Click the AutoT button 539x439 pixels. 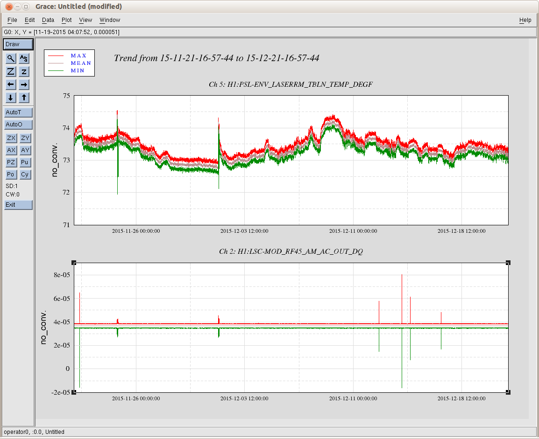18,112
